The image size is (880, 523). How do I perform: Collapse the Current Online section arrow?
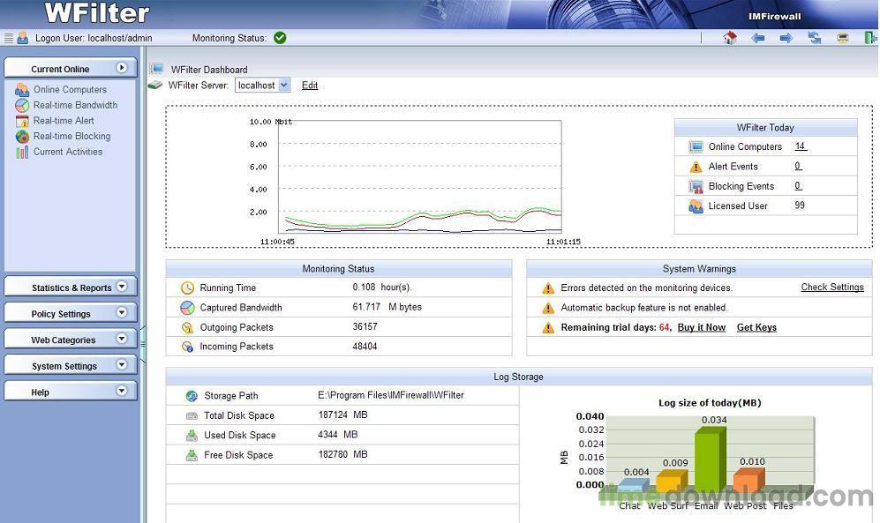(121, 68)
